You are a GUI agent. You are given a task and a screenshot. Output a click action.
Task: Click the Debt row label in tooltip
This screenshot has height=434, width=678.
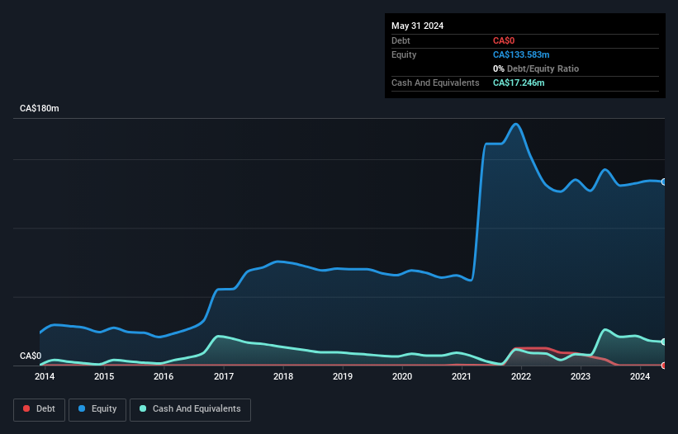pos(401,40)
